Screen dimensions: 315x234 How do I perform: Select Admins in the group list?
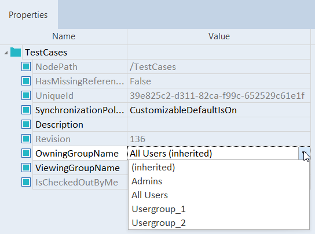coord(219,181)
